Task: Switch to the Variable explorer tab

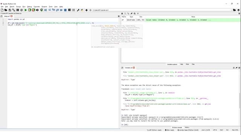Action: [172, 64]
